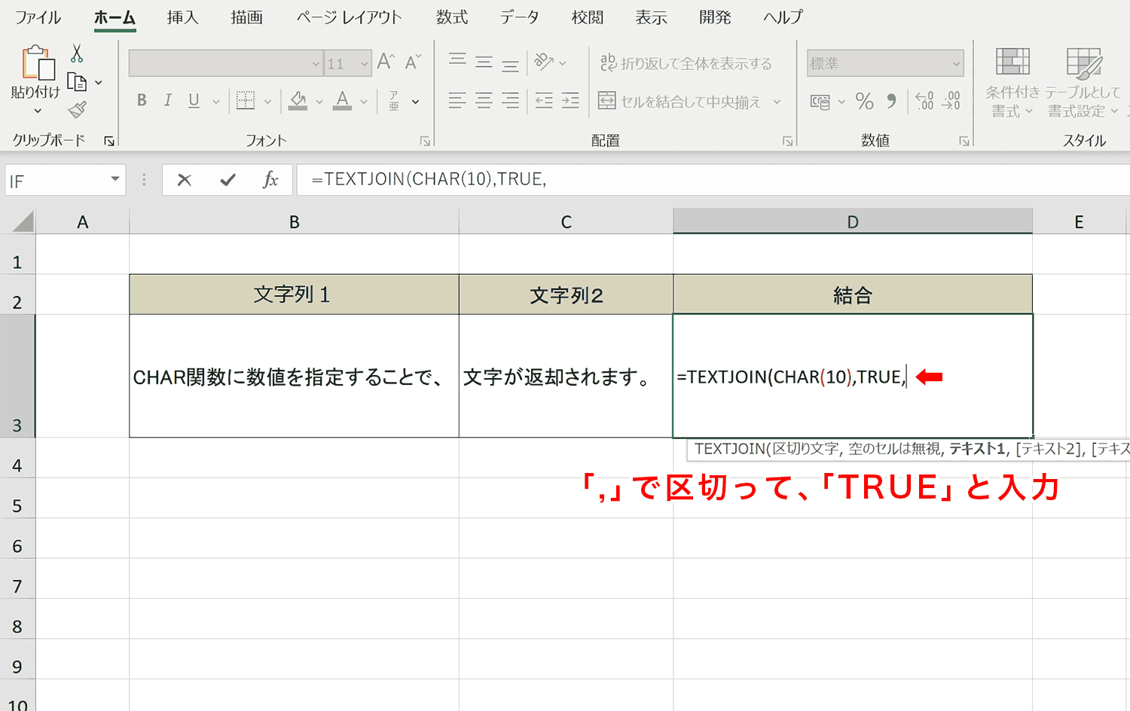Open the Insert Function fx dialog
This screenshot has width=1130, height=711.
(270, 180)
